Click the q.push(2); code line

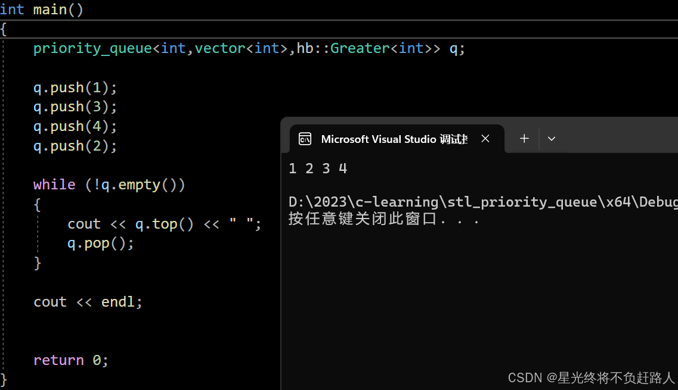75,146
